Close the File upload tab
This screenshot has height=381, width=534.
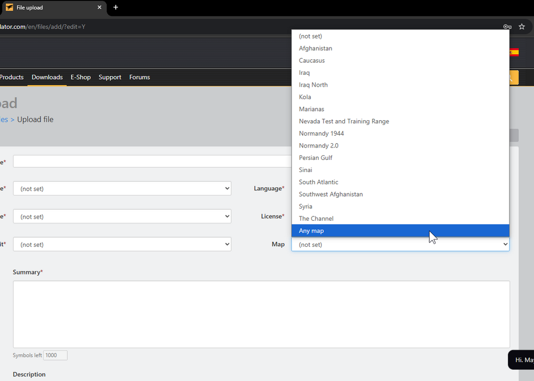(x=99, y=7)
